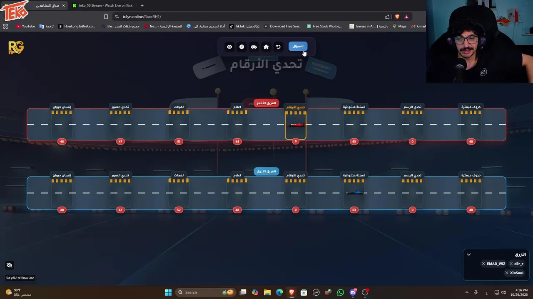Remove player EMAD_WIZ from the blue team

point(483,264)
